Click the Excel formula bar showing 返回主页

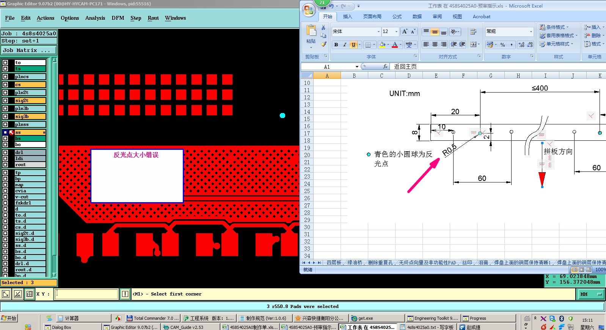coord(498,66)
